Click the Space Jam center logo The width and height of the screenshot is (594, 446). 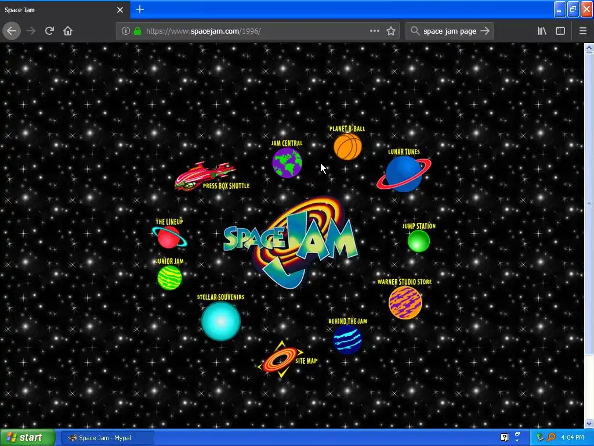291,242
